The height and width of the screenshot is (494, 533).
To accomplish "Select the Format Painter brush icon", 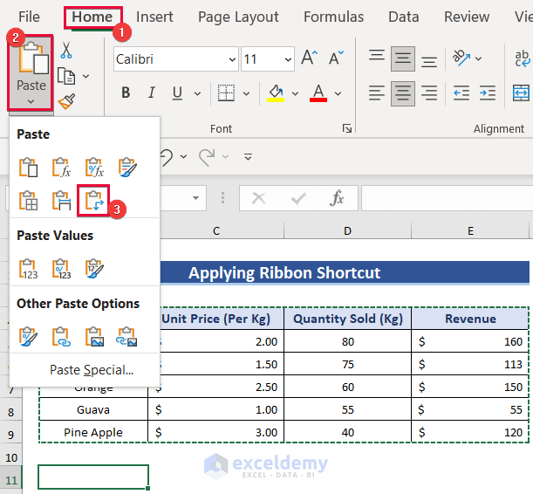I will click(x=66, y=101).
